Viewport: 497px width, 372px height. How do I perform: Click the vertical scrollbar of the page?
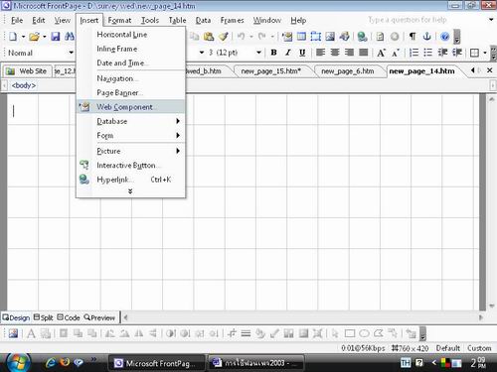491,201
